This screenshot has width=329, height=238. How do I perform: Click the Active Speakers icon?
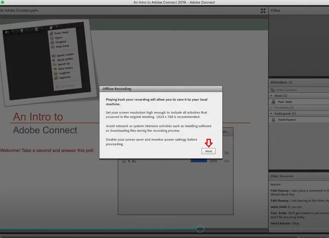273,90
